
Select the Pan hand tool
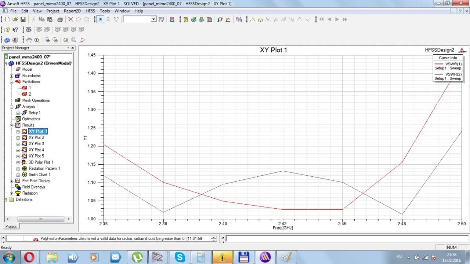(x=29, y=40)
